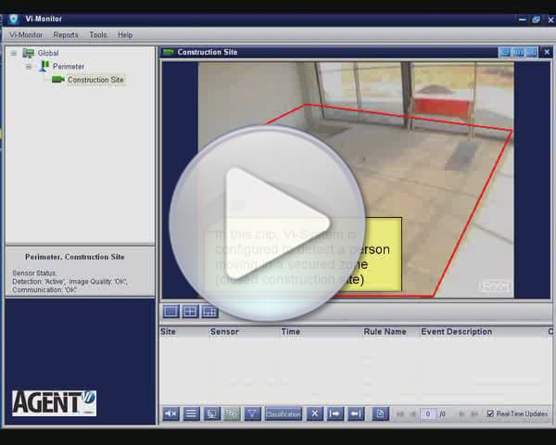The width and height of the screenshot is (556, 445).
Task: Click the right-arrow jump icon in toolbar
Action: coord(335,413)
